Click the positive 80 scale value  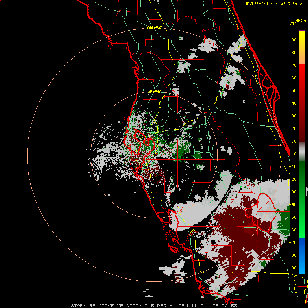tap(294, 52)
